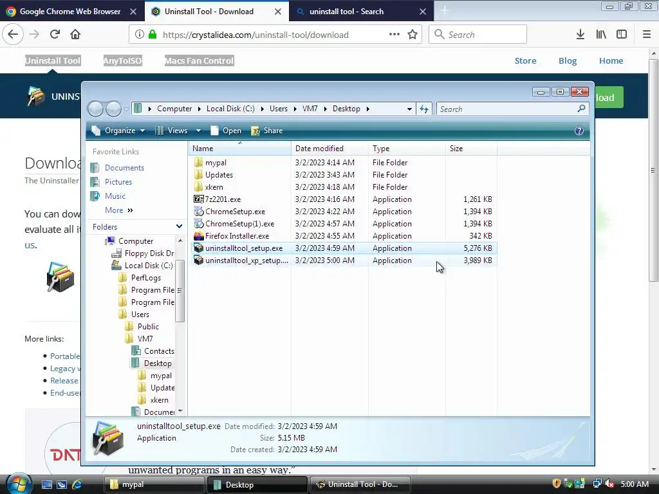Screen dimensions: 659x494
Task: Click the Explorer refresh button next to address bar
Action: point(424,109)
